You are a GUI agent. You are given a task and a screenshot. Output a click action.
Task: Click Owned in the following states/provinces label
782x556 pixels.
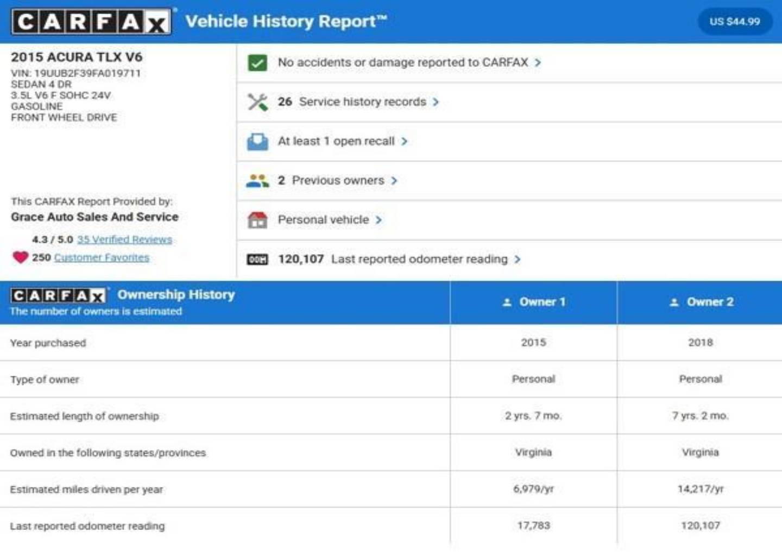(x=108, y=453)
